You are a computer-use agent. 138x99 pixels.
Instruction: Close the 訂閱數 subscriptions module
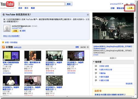tap(88, 47)
